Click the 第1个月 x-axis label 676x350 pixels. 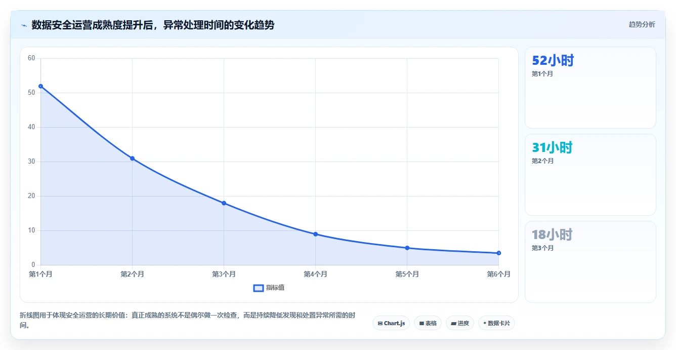click(x=41, y=274)
